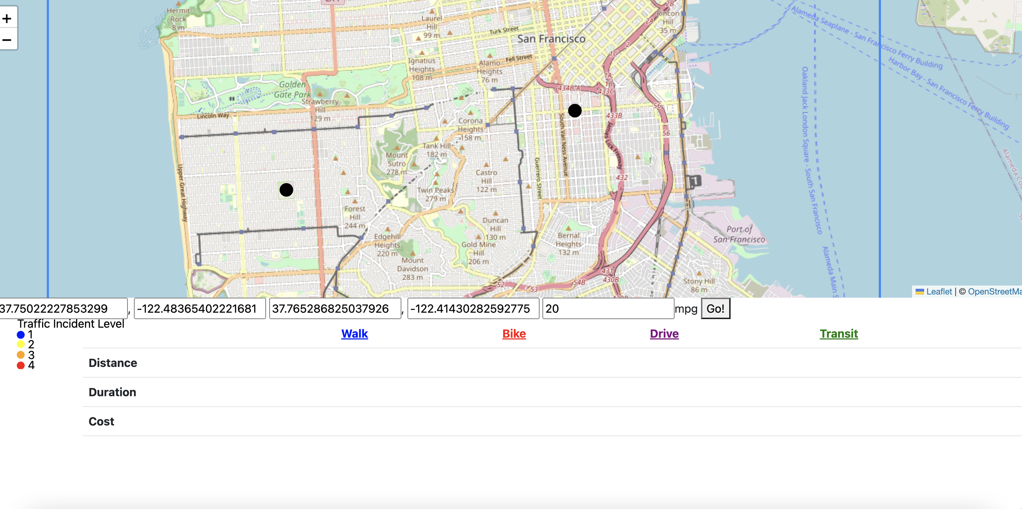Click the black destination marker near Mission
This screenshot has height=509, width=1022.
[x=575, y=111]
